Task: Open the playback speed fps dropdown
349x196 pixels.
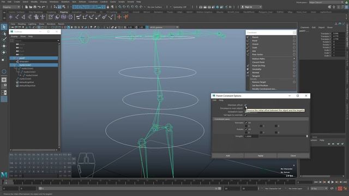Action: tap(319, 189)
